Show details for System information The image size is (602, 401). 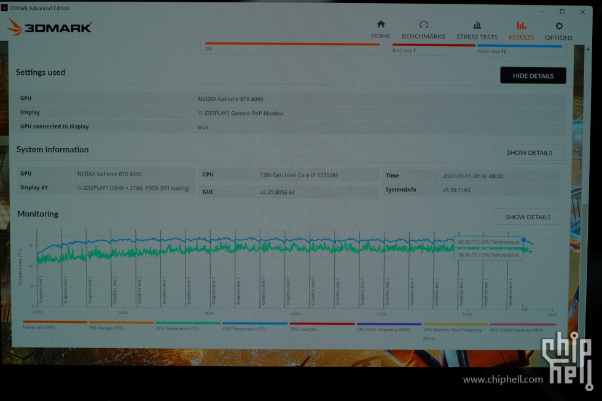tap(529, 153)
